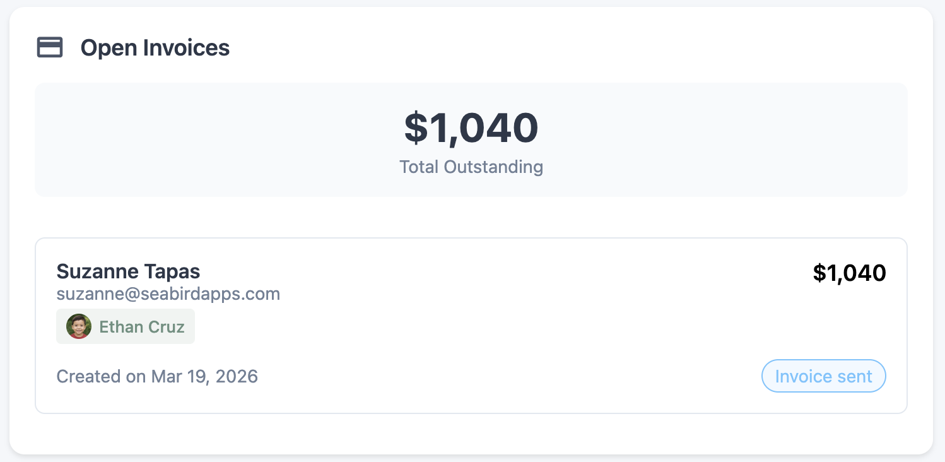The height and width of the screenshot is (462, 945).
Task: Click the Total Outstanding label
Action: pyautogui.click(x=471, y=167)
